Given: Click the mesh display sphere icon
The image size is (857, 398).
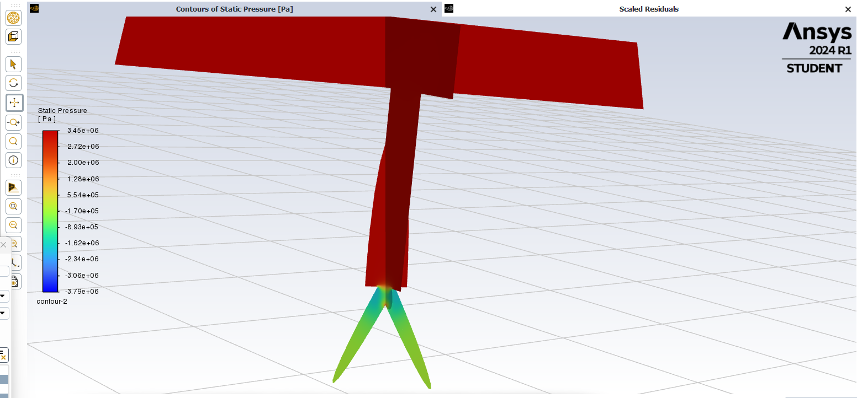Looking at the screenshot, I should click(14, 18).
